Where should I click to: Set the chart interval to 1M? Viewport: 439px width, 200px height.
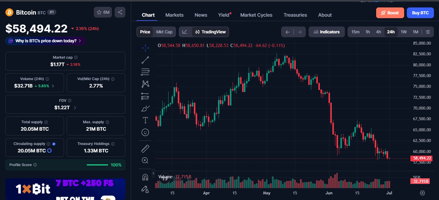(415, 32)
